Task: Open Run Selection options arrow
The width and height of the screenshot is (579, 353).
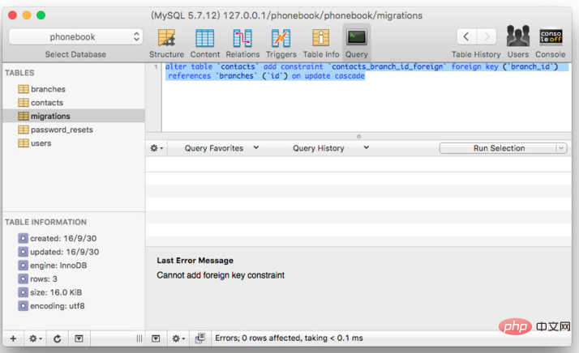Action: point(561,148)
